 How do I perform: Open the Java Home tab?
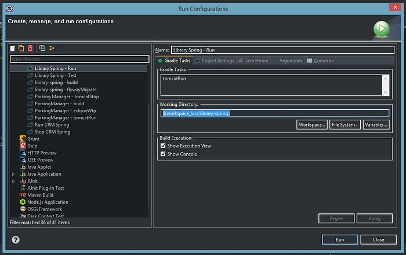click(253, 61)
